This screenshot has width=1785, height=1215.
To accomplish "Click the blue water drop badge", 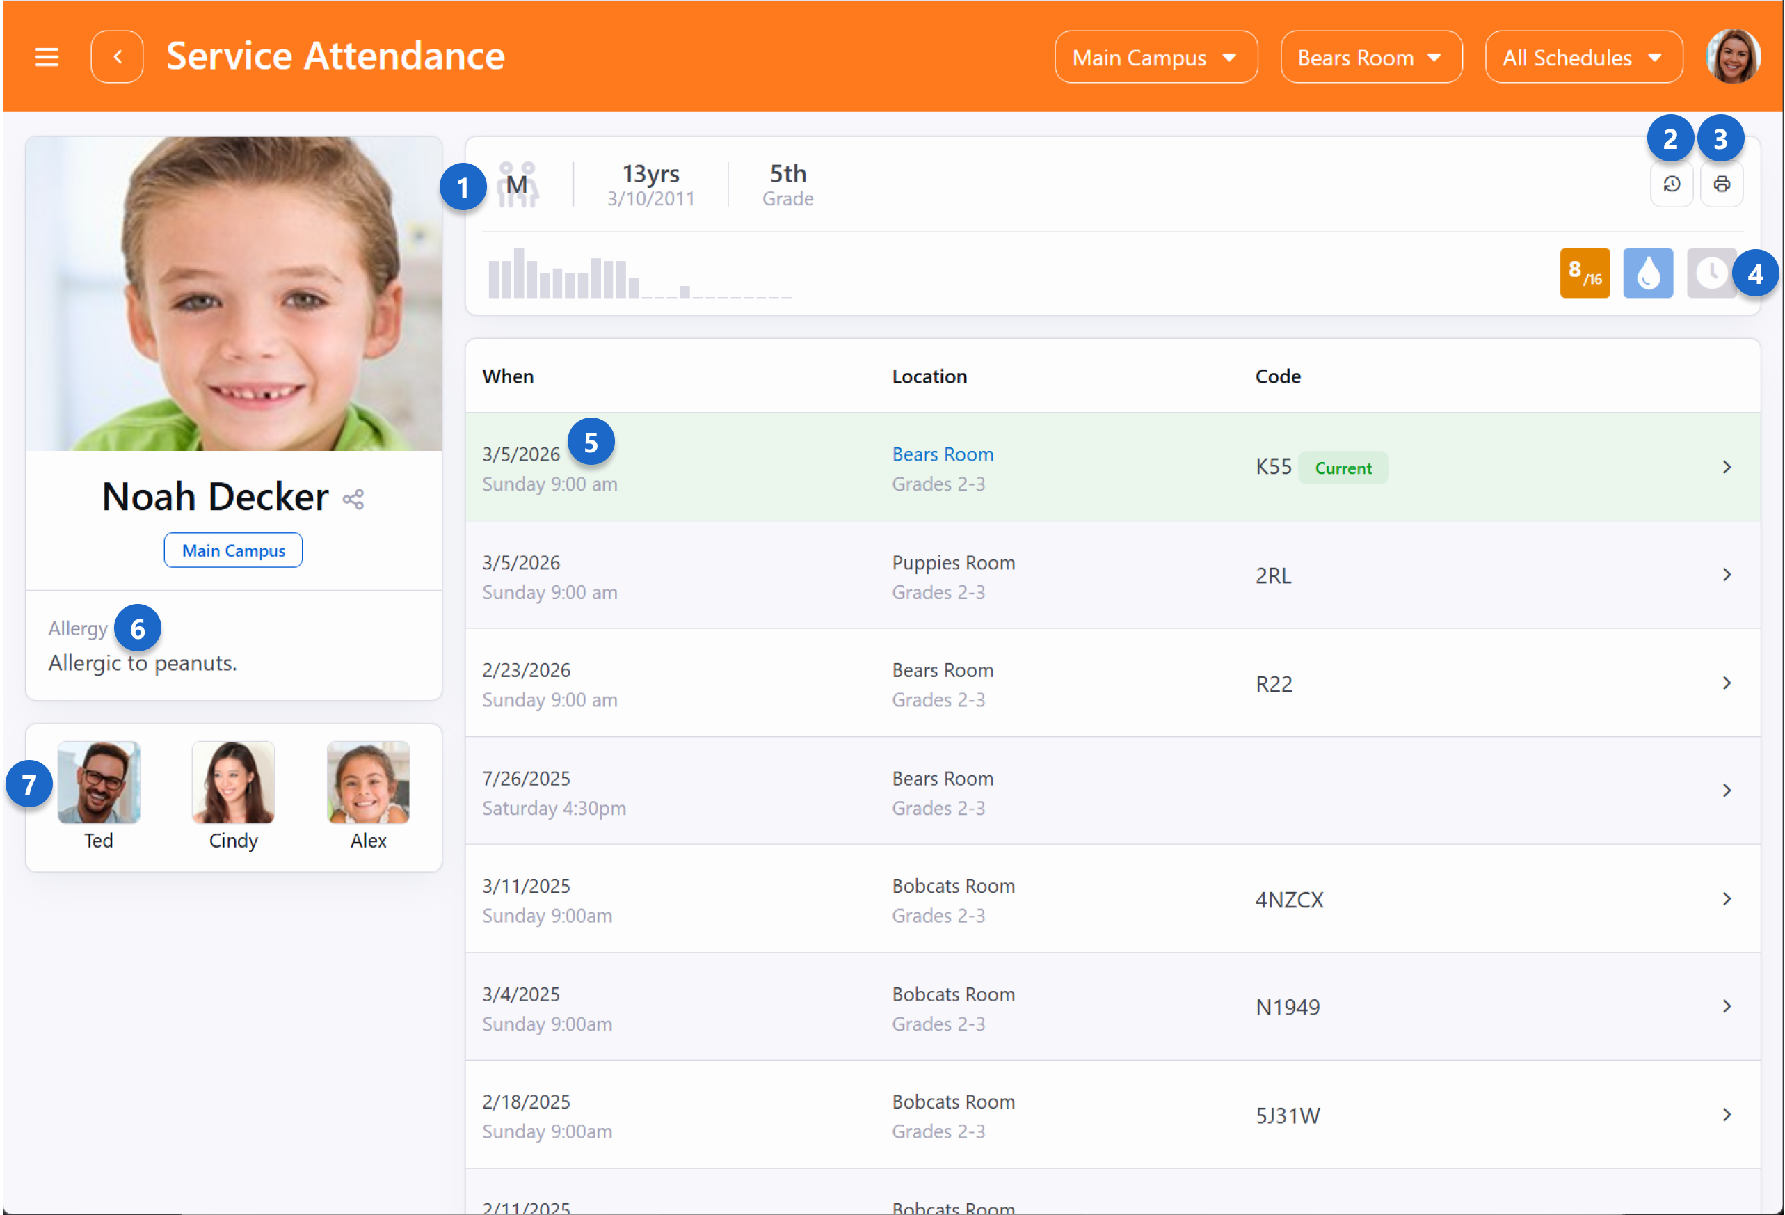I will click(1647, 273).
